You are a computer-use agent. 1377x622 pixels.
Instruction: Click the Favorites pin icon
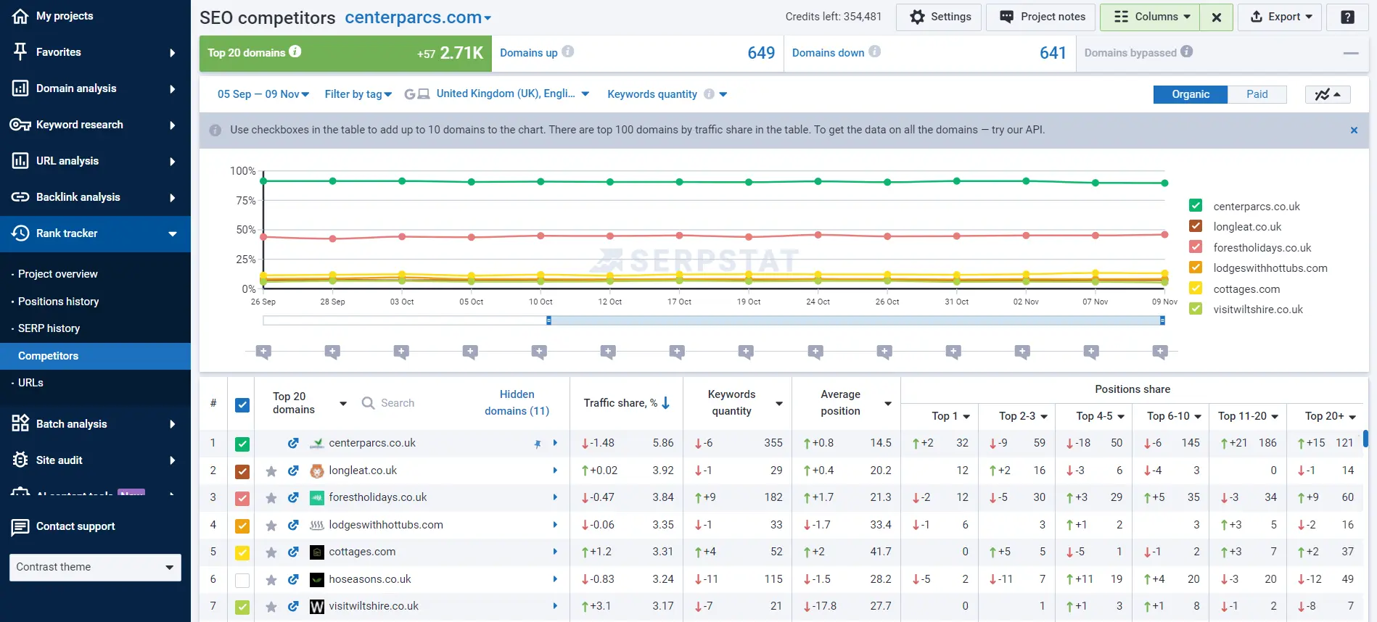(x=20, y=51)
